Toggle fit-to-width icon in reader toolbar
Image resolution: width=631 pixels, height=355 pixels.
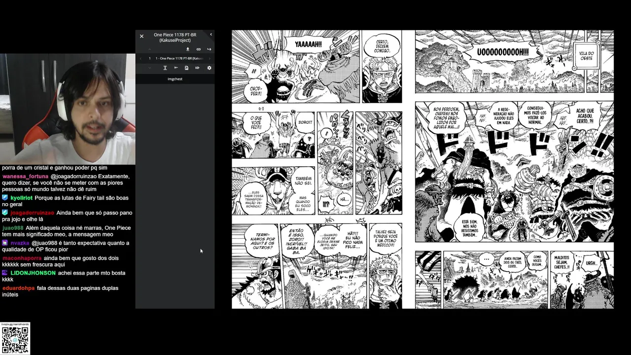197,68
